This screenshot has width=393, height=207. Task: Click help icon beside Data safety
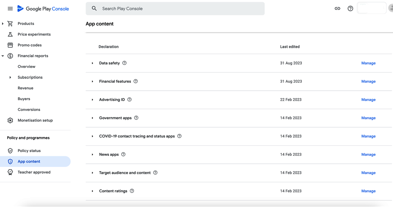[x=124, y=63]
